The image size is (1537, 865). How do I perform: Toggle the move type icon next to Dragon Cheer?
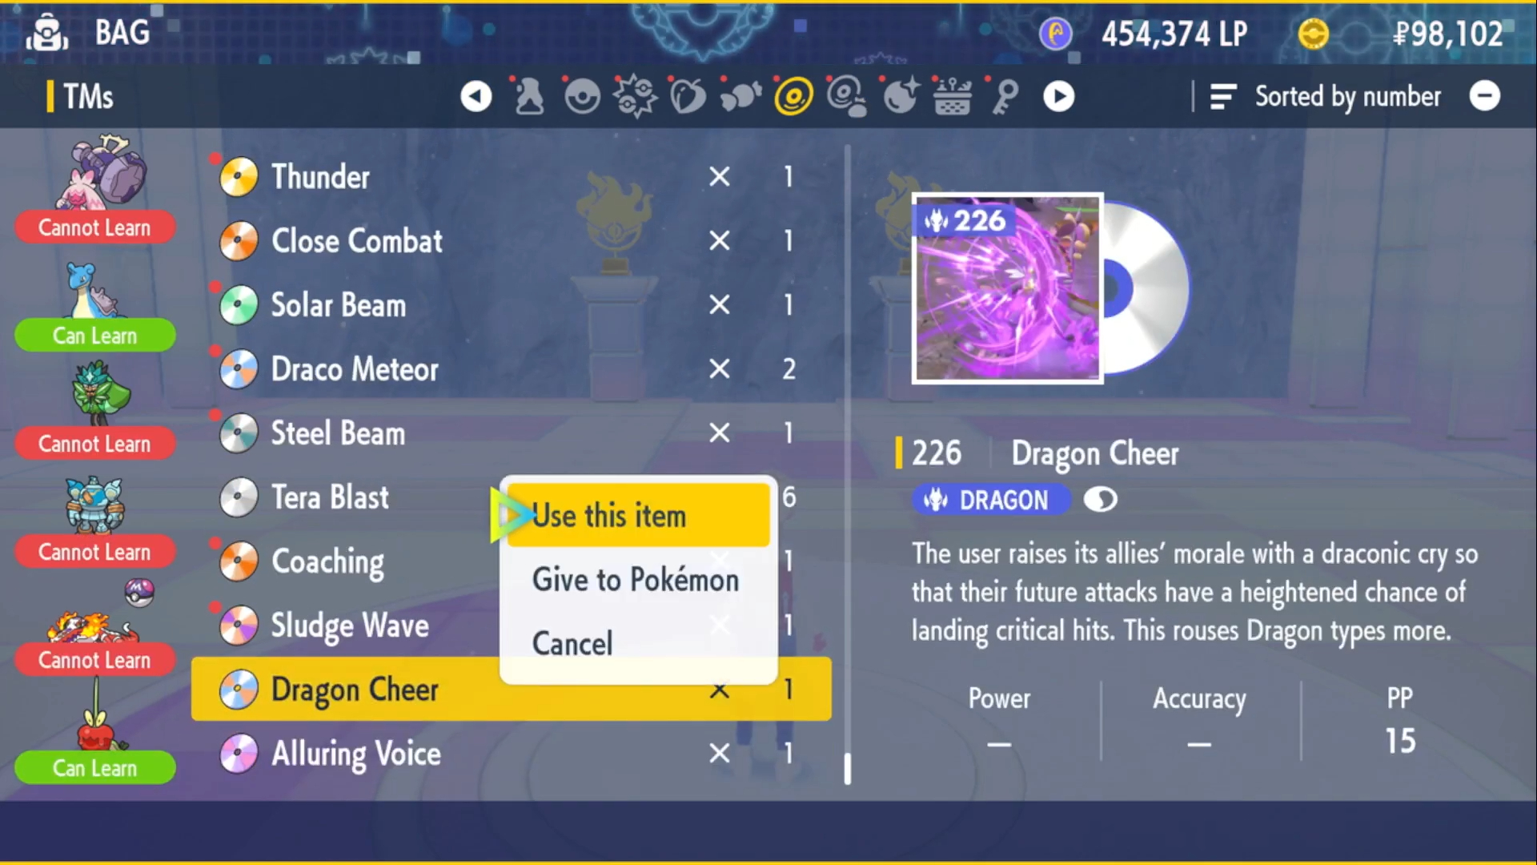(1103, 500)
